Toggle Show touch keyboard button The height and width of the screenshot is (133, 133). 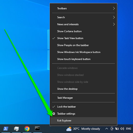(83, 59)
